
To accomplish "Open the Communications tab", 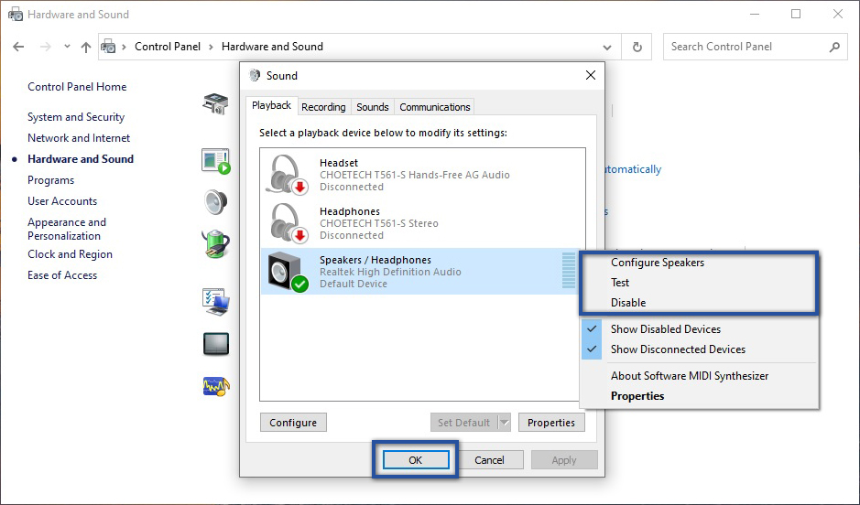I will (x=435, y=107).
